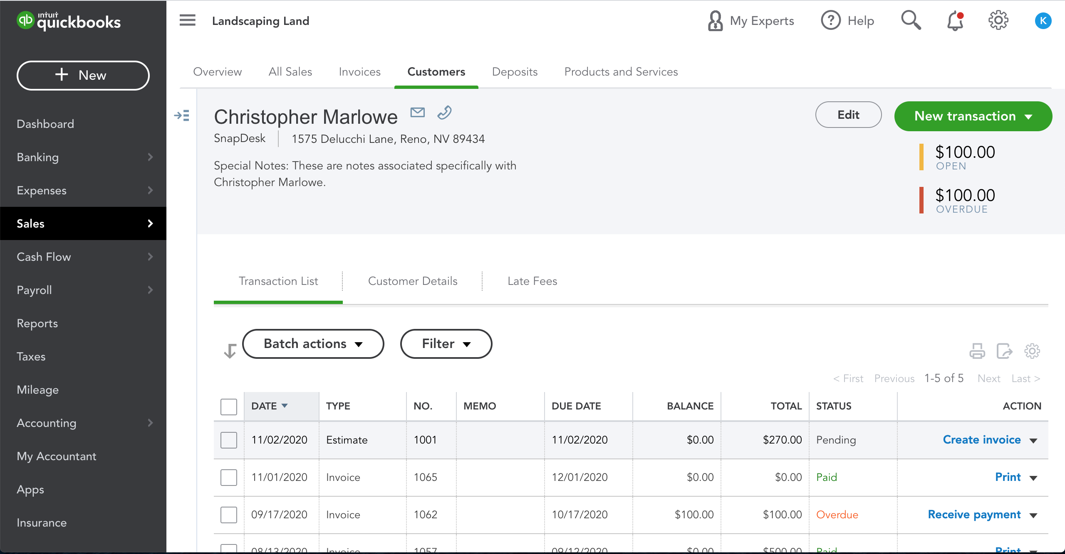Open Taxes in sidebar
This screenshot has width=1065, height=554.
click(83, 356)
